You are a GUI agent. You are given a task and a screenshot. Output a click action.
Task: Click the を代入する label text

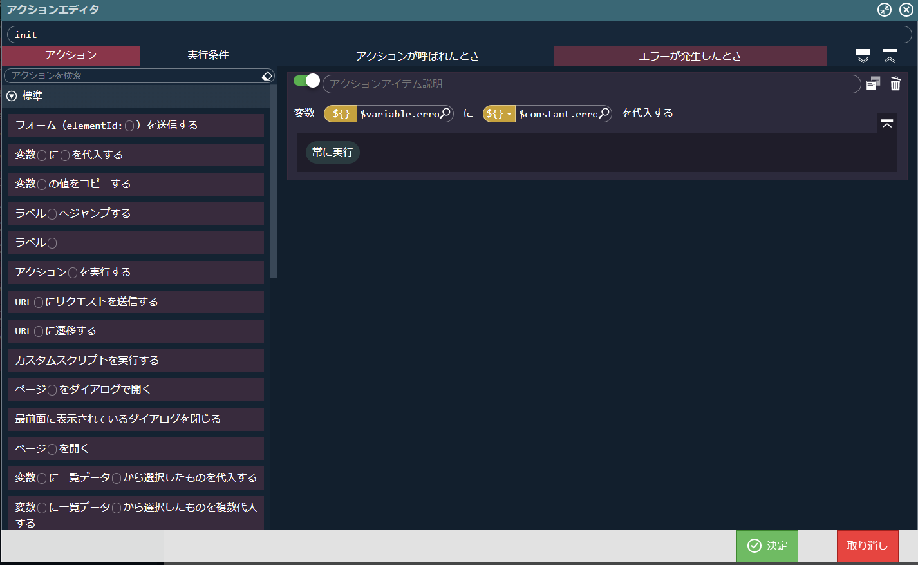click(647, 113)
